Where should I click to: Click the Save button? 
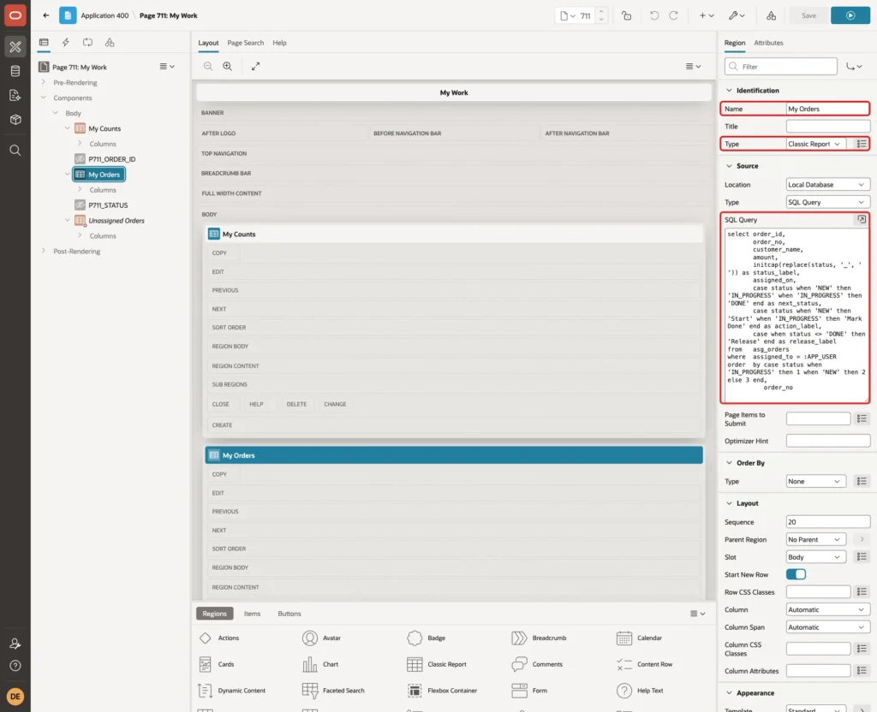coord(808,15)
